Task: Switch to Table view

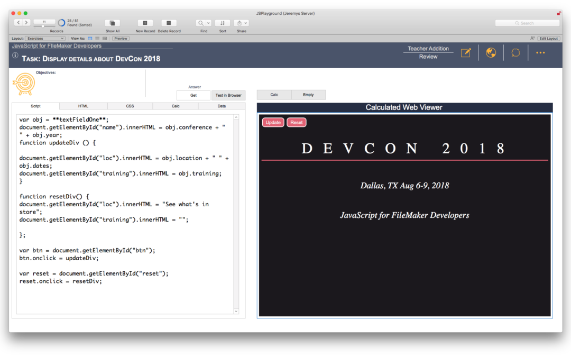Action: (x=105, y=38)
